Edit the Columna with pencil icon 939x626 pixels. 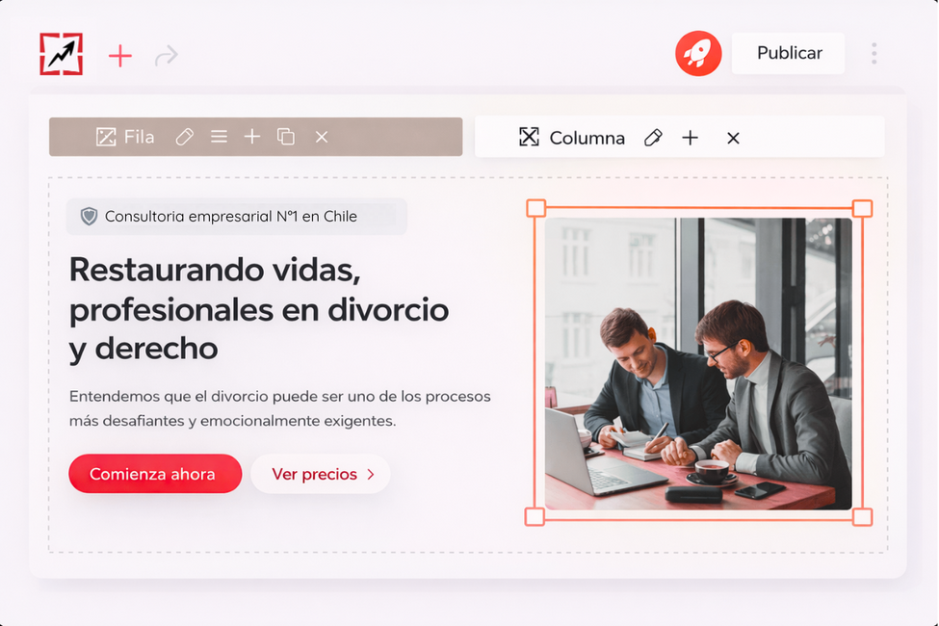653,138
